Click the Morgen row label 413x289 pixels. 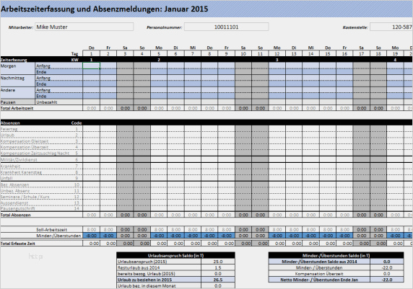[x=8, y=66]
